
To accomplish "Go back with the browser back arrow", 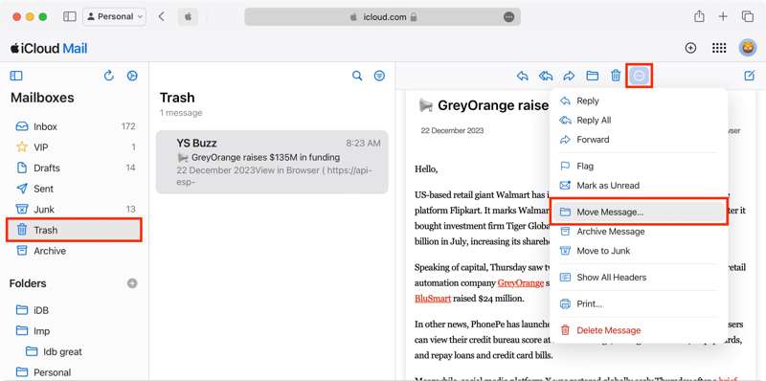I will tap(162, 16).
